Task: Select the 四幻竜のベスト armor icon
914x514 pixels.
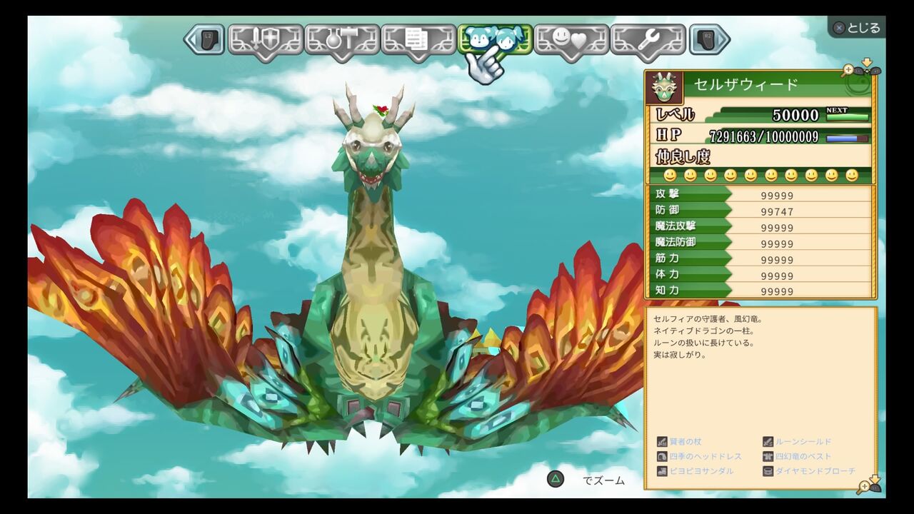Action: coord(768,456)
